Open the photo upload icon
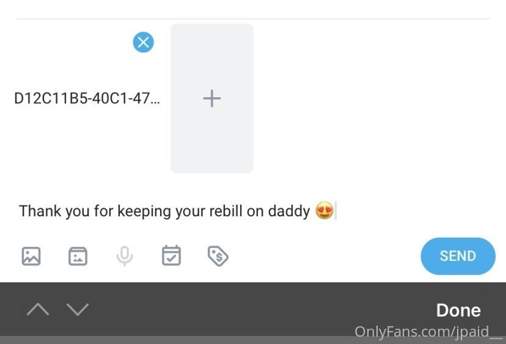 pos(31,256)
